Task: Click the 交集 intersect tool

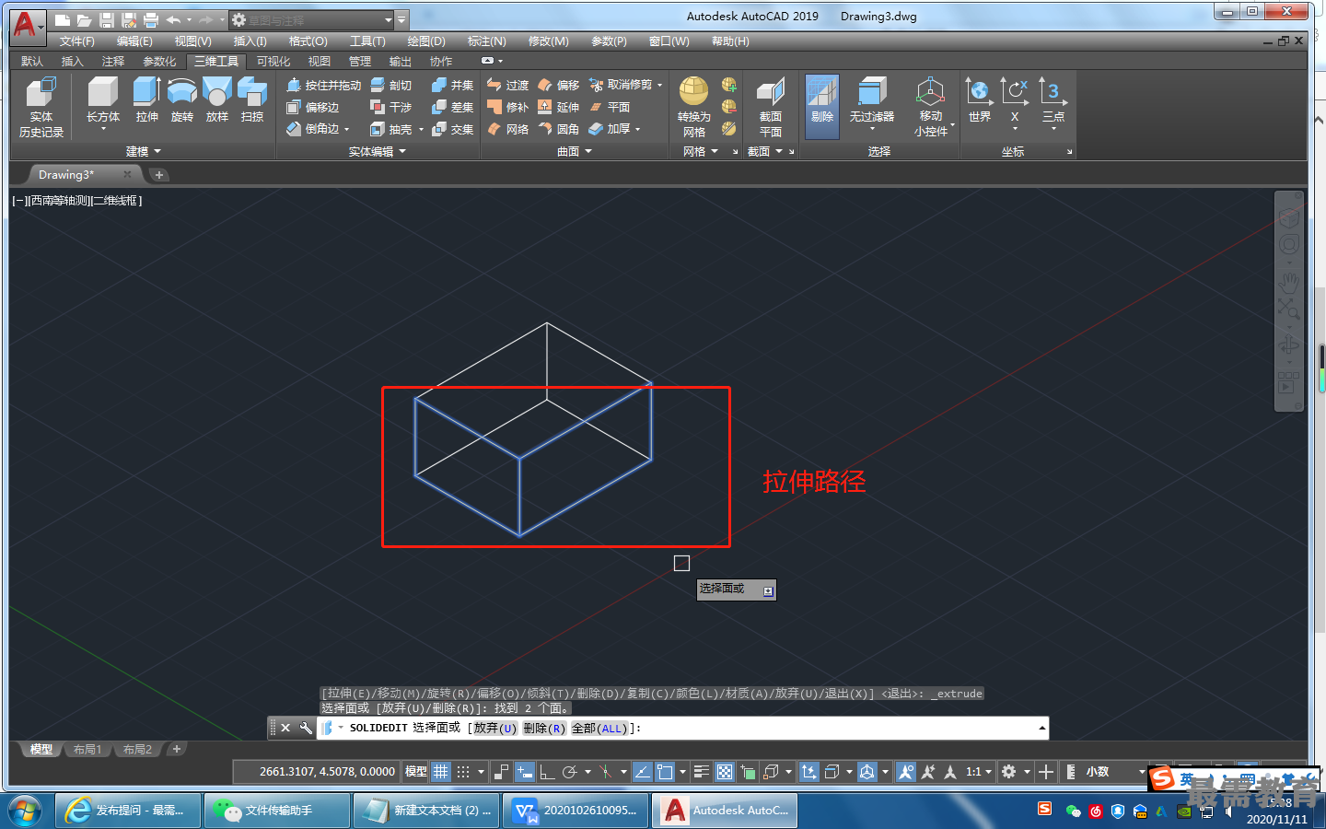Action: pos(453,129)
